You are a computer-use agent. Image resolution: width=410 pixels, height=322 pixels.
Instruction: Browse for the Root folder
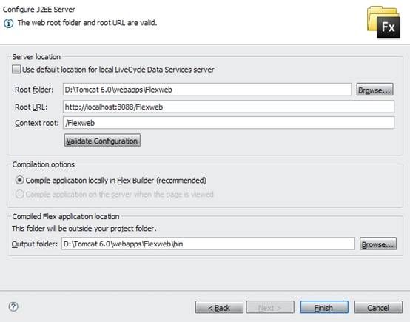coord(374,90)
